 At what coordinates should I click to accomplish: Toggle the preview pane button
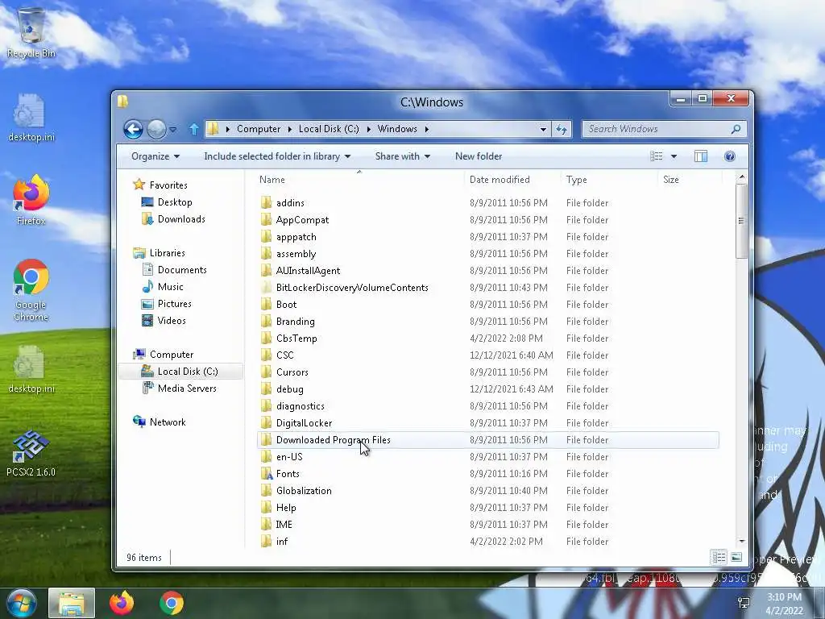700,156
